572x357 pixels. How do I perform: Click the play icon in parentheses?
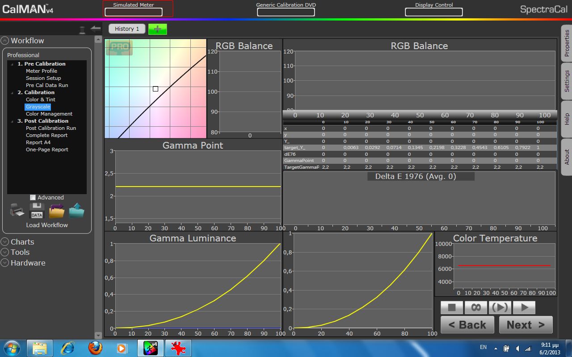tap(500, 307)
